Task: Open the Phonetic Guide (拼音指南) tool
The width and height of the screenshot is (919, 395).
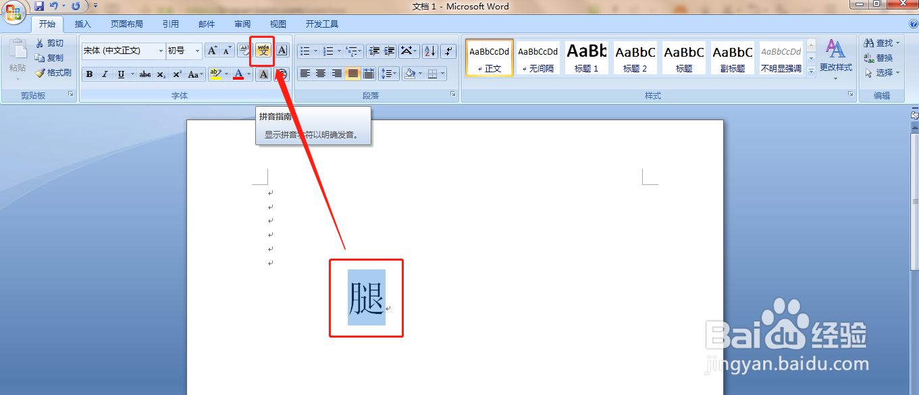Action: pyautogui.click(x=263, y=51)
